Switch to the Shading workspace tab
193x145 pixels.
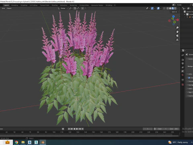(x=55, y=5)
